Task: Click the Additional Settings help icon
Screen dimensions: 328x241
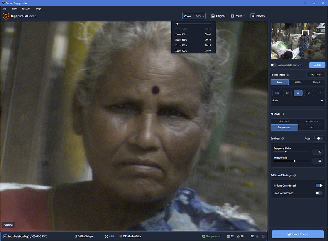Action: pyautogui.click(x=295, y=176)
